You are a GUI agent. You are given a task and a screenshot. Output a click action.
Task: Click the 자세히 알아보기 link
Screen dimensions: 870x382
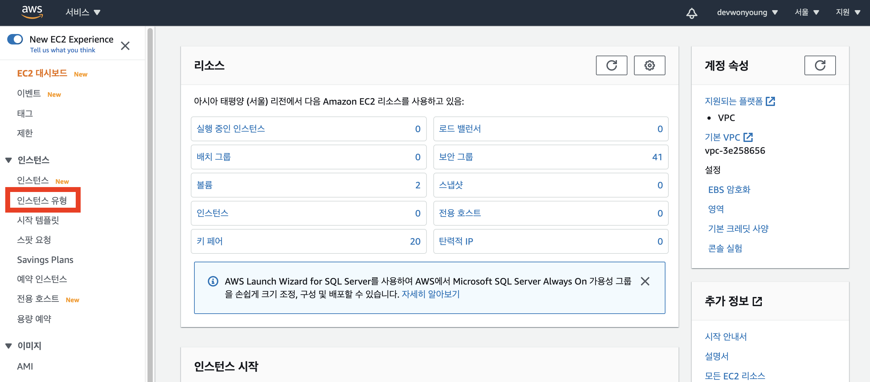click(430, 294)
